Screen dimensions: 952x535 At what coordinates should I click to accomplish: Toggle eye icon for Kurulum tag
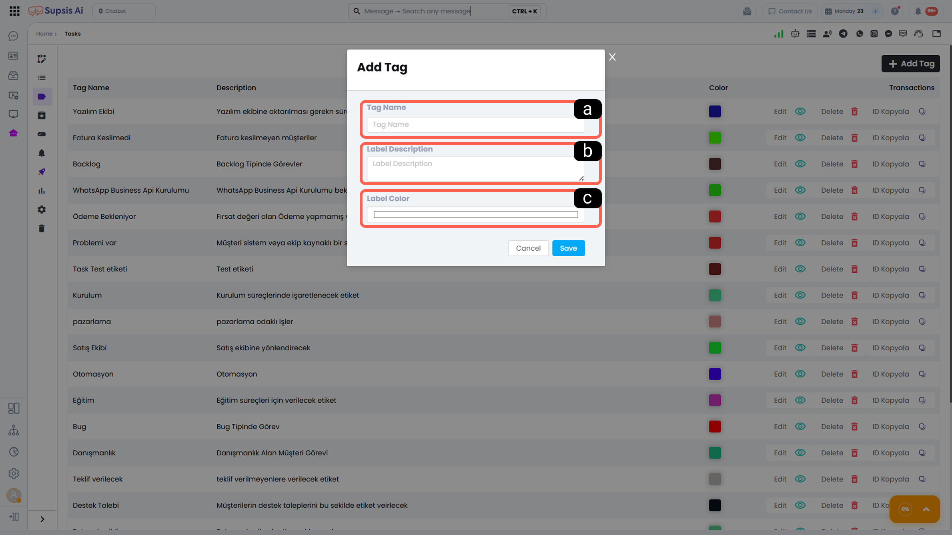[x=800, y=295]
